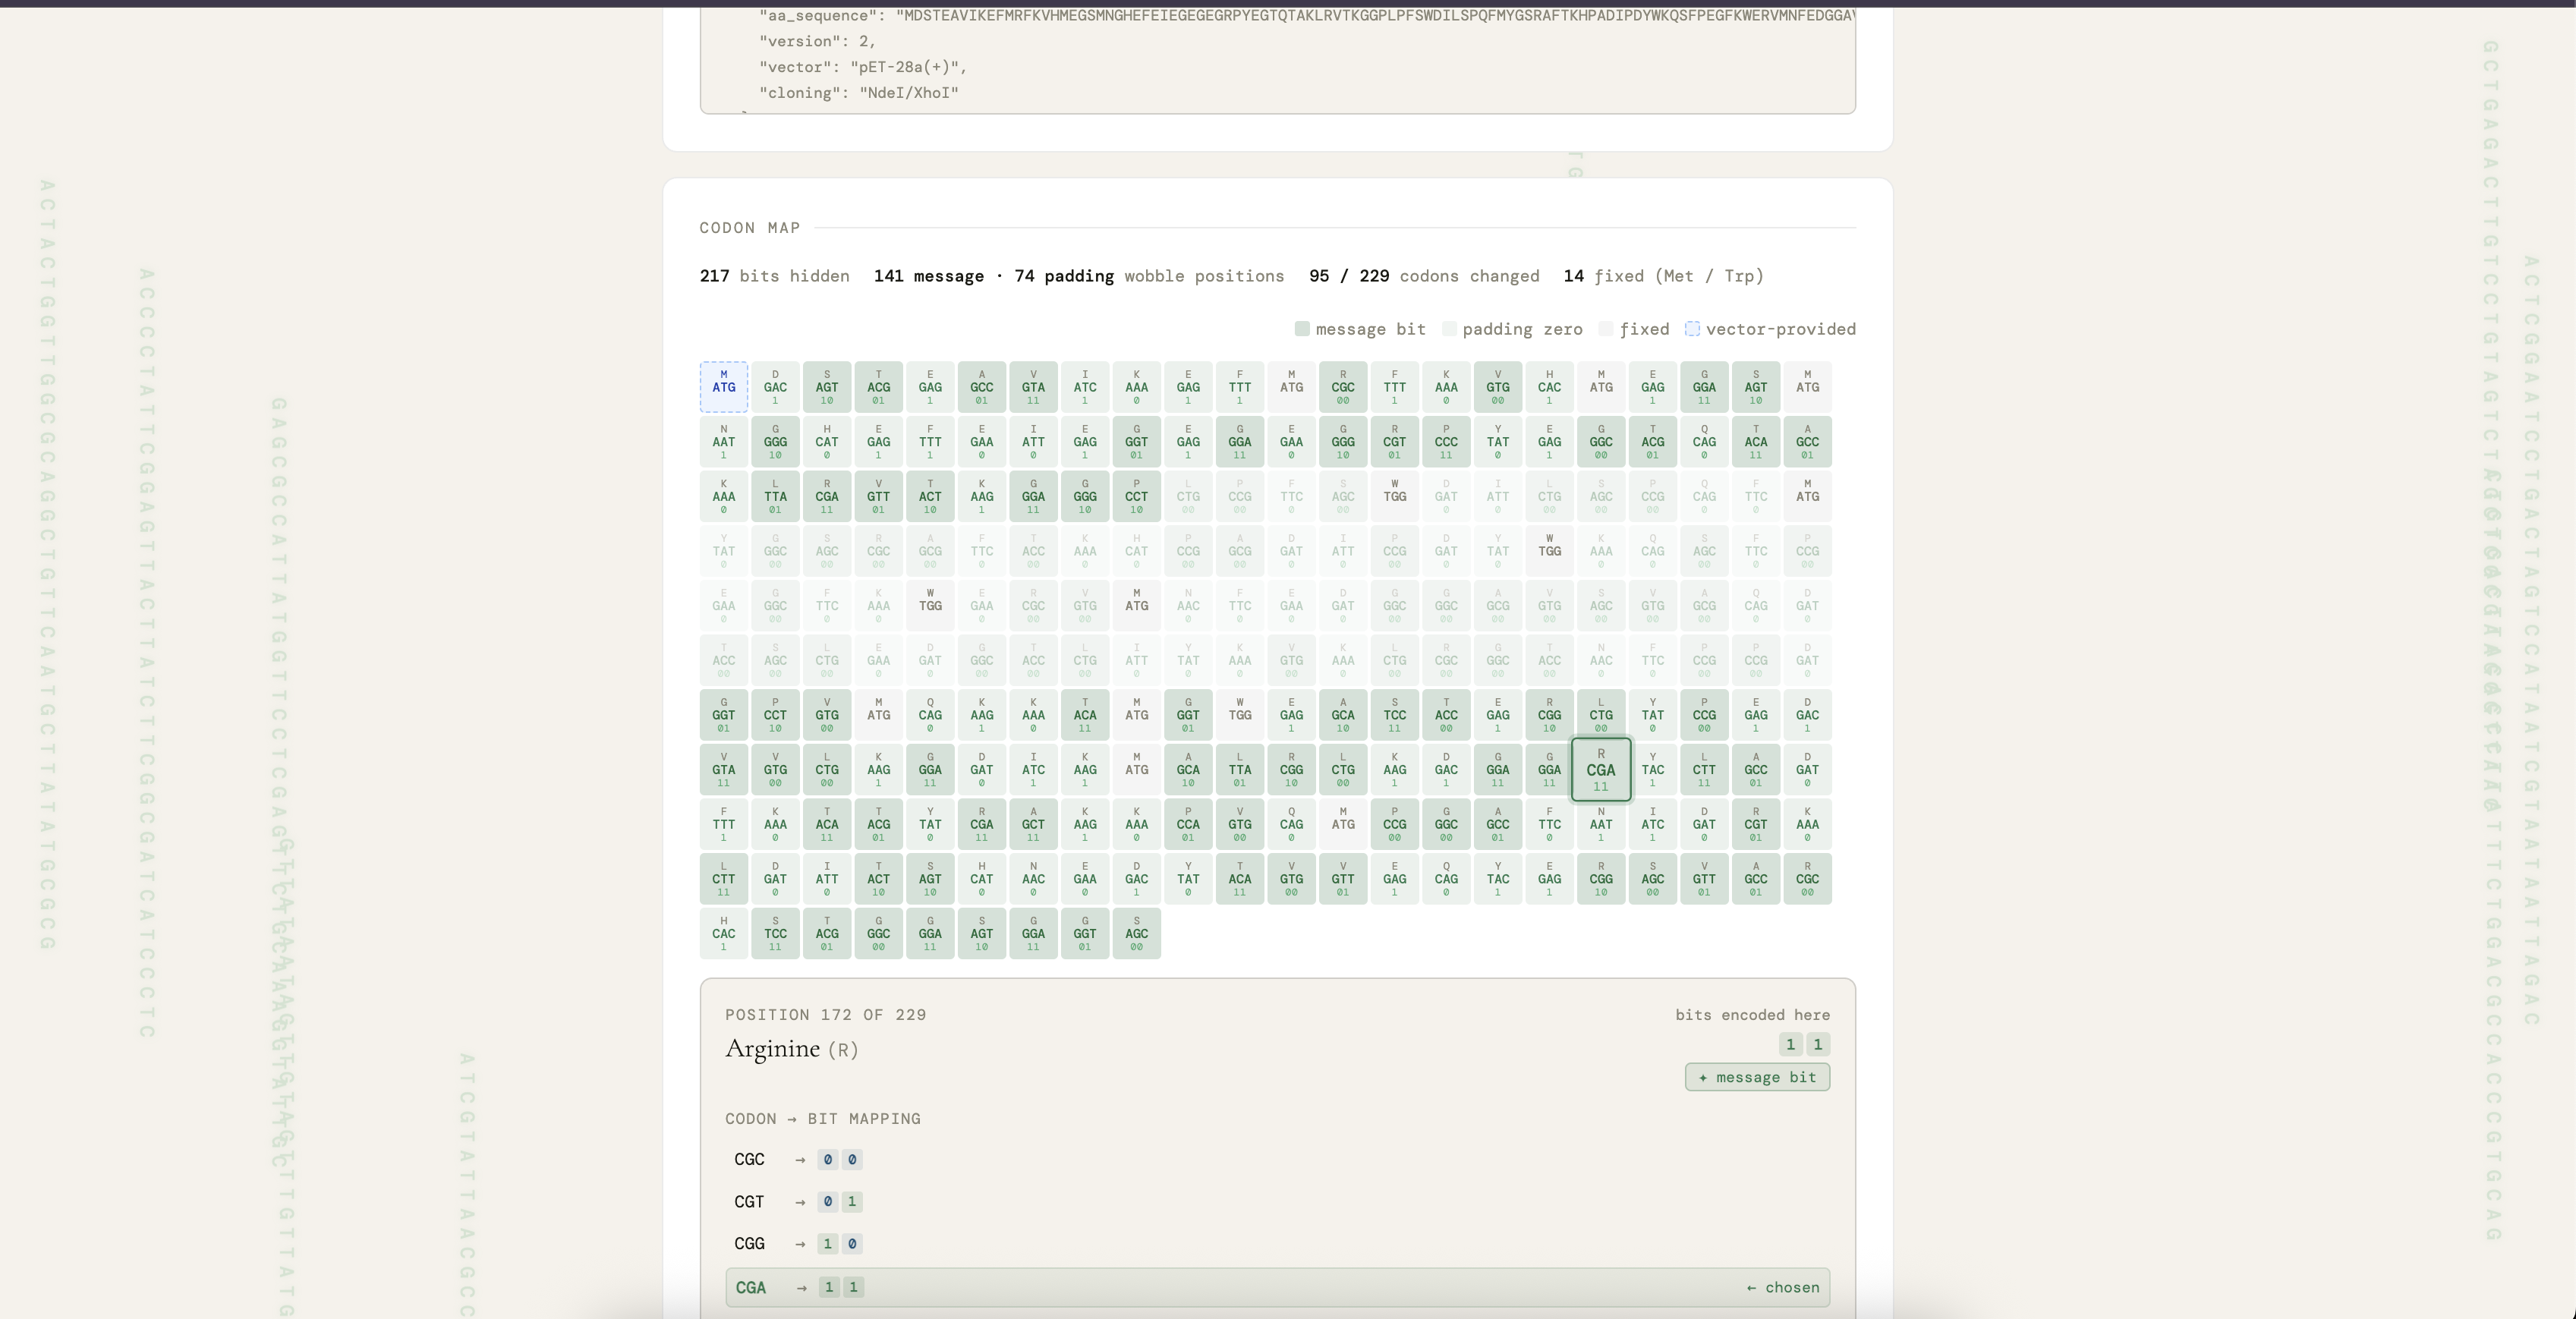Select the blue dashed vector-provided ATG cell
The height and width of the screenshot is (1319, 2576).
(x=723, y=387)
